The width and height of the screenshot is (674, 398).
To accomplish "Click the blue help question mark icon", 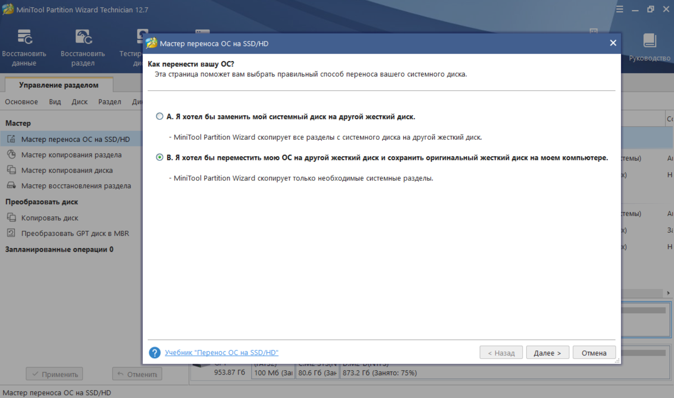I will coord(155,353).
